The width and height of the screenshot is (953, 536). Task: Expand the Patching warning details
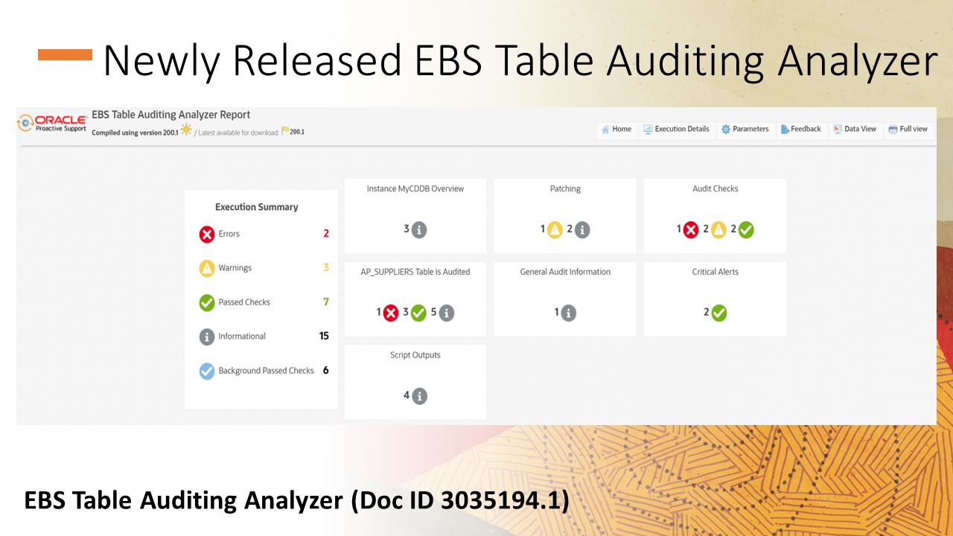pos(554,229)
